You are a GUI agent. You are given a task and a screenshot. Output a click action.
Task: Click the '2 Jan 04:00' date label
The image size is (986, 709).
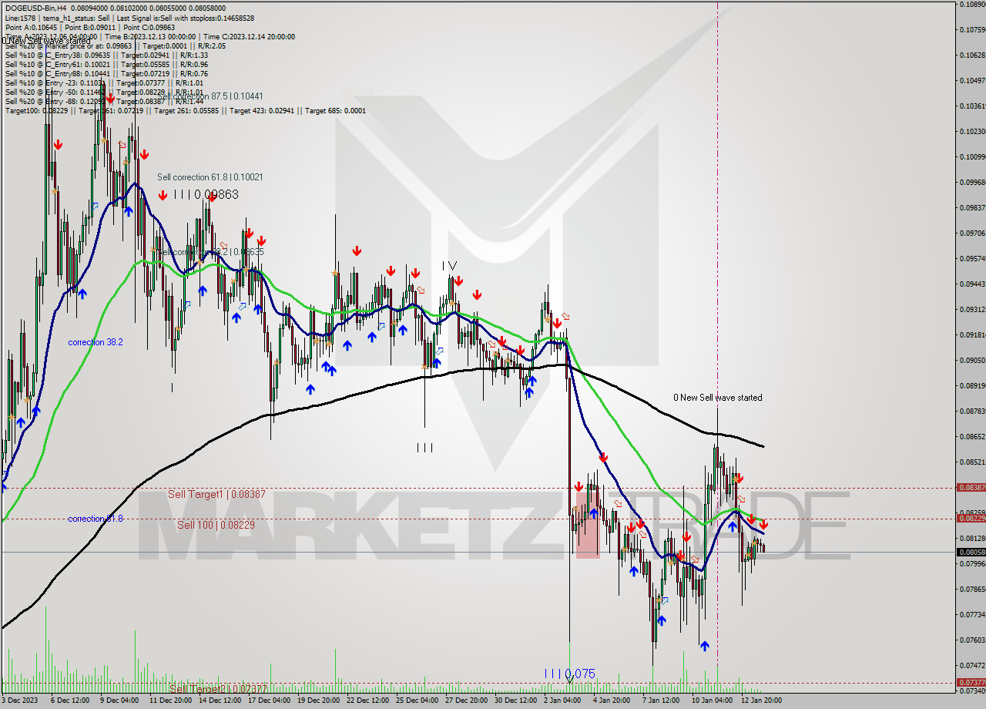tap(562, 701)
